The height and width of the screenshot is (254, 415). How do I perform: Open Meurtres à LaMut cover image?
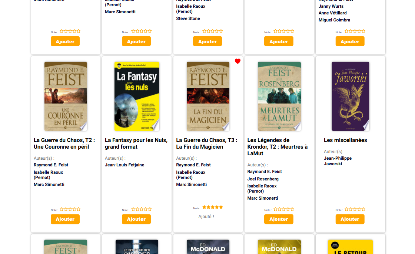tap(279, 96)
